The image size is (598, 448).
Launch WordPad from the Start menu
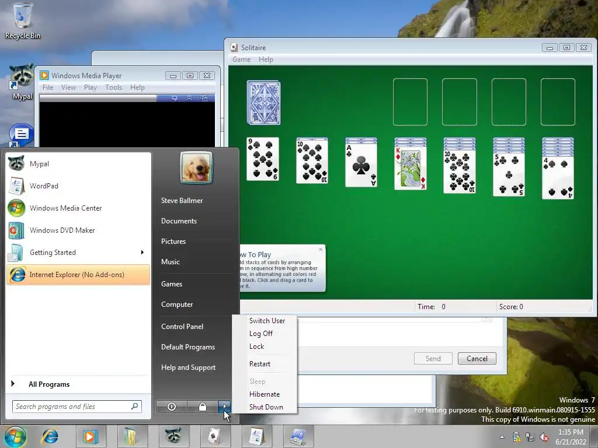point(78,186)
